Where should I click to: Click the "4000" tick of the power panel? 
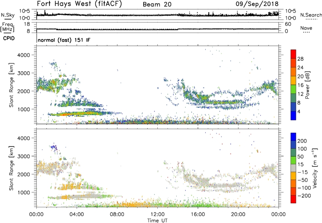[x=24, y=55]
